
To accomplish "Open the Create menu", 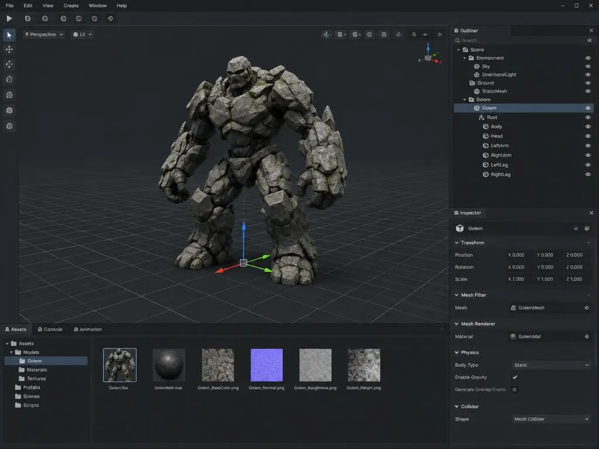I will pyautogui.click(x=71, y=6).
